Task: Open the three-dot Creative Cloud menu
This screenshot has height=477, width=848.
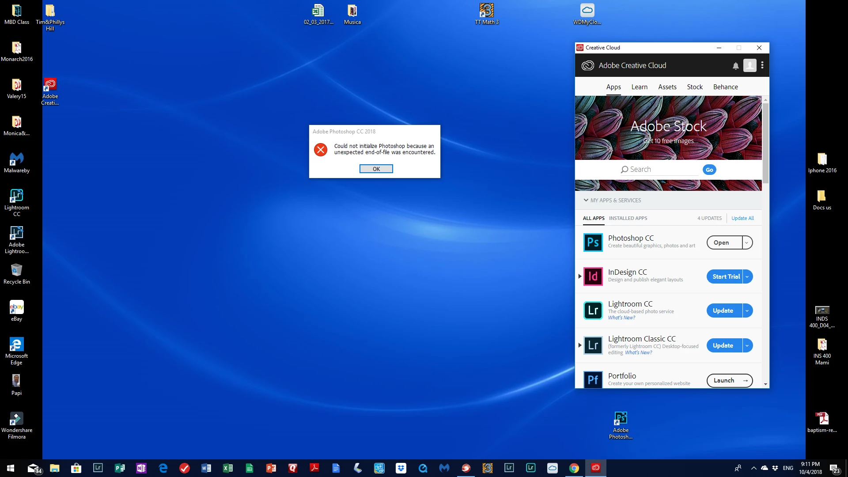Action: coord(762,65)
